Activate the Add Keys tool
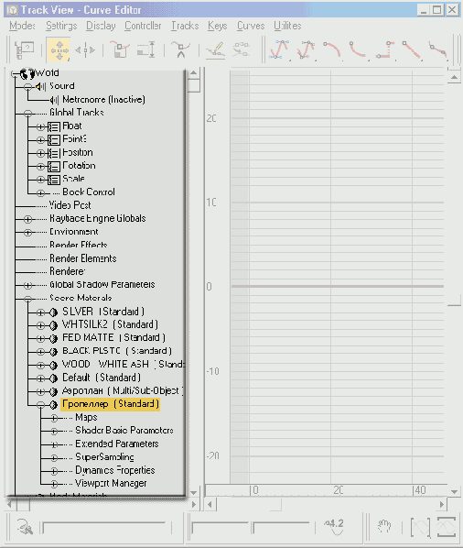The width and height of the screenshot is (463, 548). coord(181,49)
